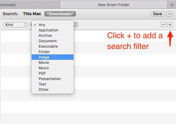The height and width of the screenshot is (124, 176).
Task: Toggle the "Downloads" search scope
Action: click(x=60, y=14)
